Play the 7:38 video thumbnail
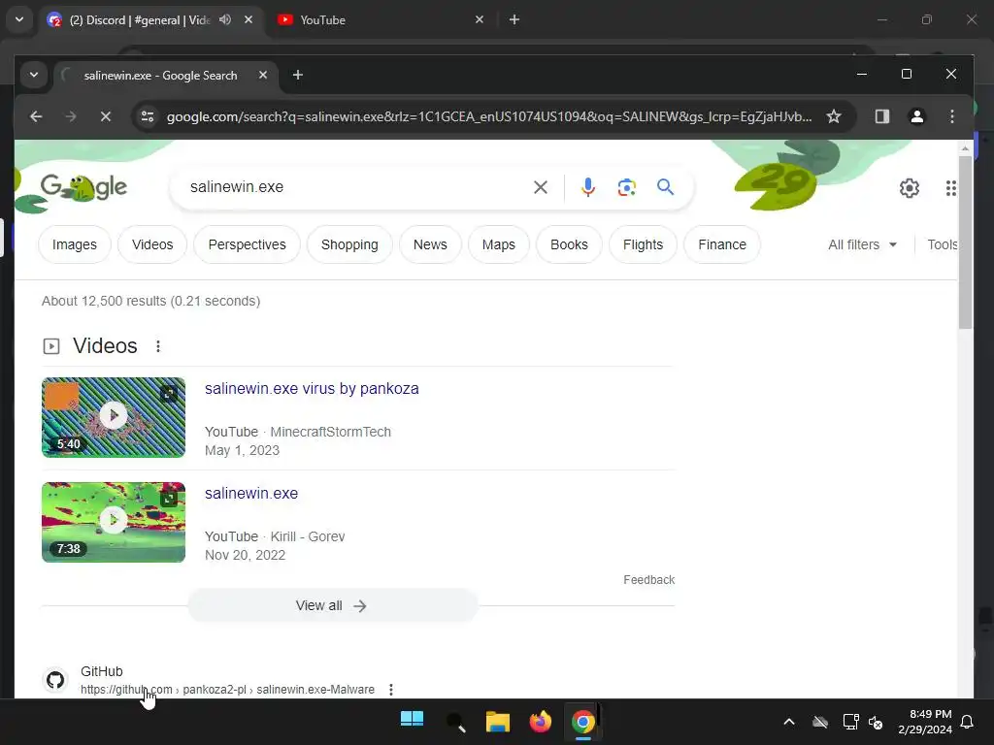Viewport: 994px width, 745px height. [114, 521]
